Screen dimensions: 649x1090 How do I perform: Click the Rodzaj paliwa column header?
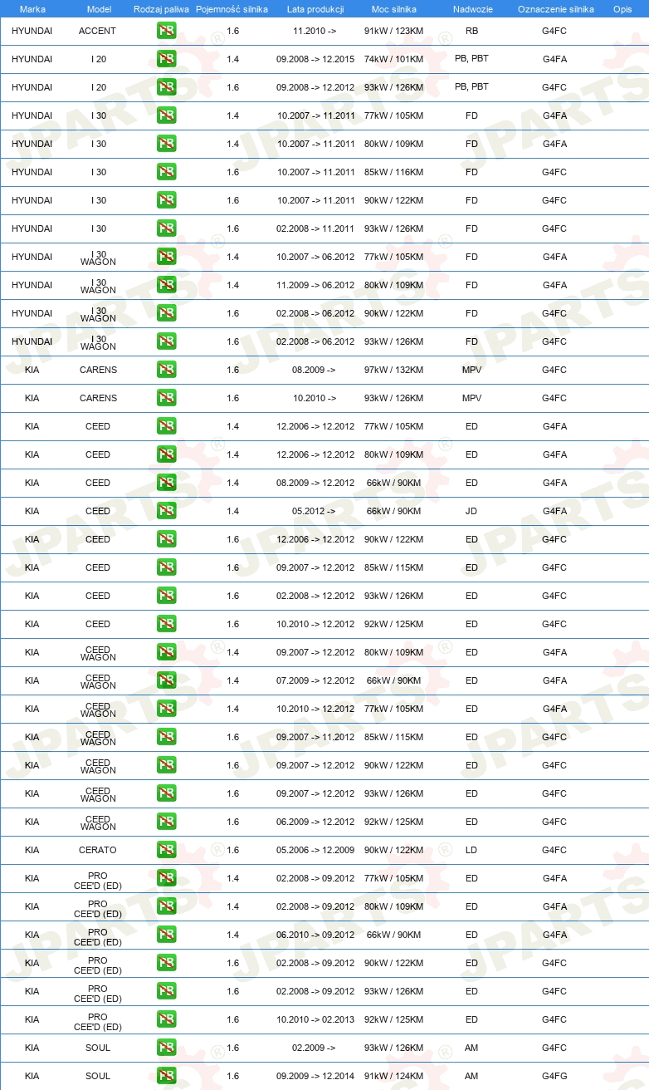(x=161, y=9)
